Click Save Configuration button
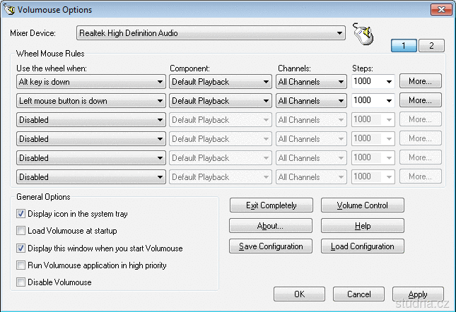Viewport: 456px width, 312px height. coord(271,246)
